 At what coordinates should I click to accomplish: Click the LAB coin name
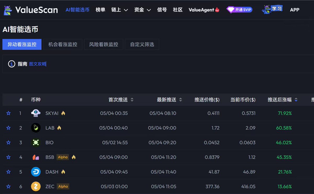(50, 128)
